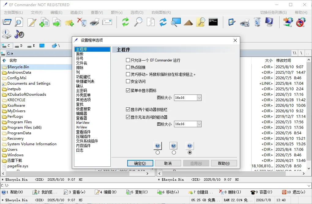This screenshot has width=312, height=204.
Task: Click the copy files icon with green plus
Action: pos(44,22)
